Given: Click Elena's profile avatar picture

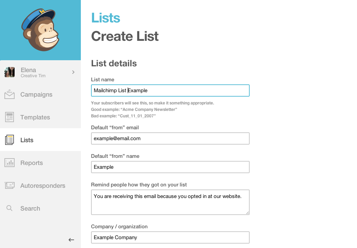Looking at the screenshot, I should coord(10,72).
